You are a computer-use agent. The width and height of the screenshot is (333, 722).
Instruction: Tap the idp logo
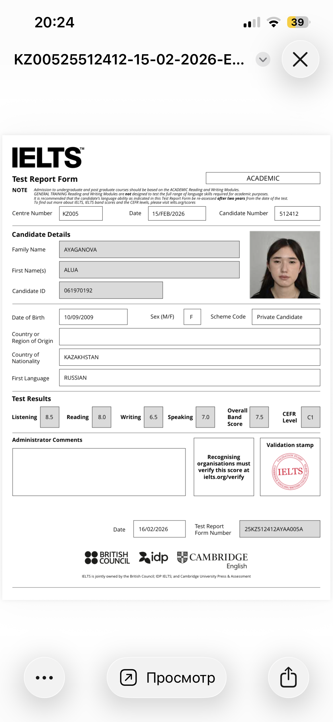click(x=153, y=557)
